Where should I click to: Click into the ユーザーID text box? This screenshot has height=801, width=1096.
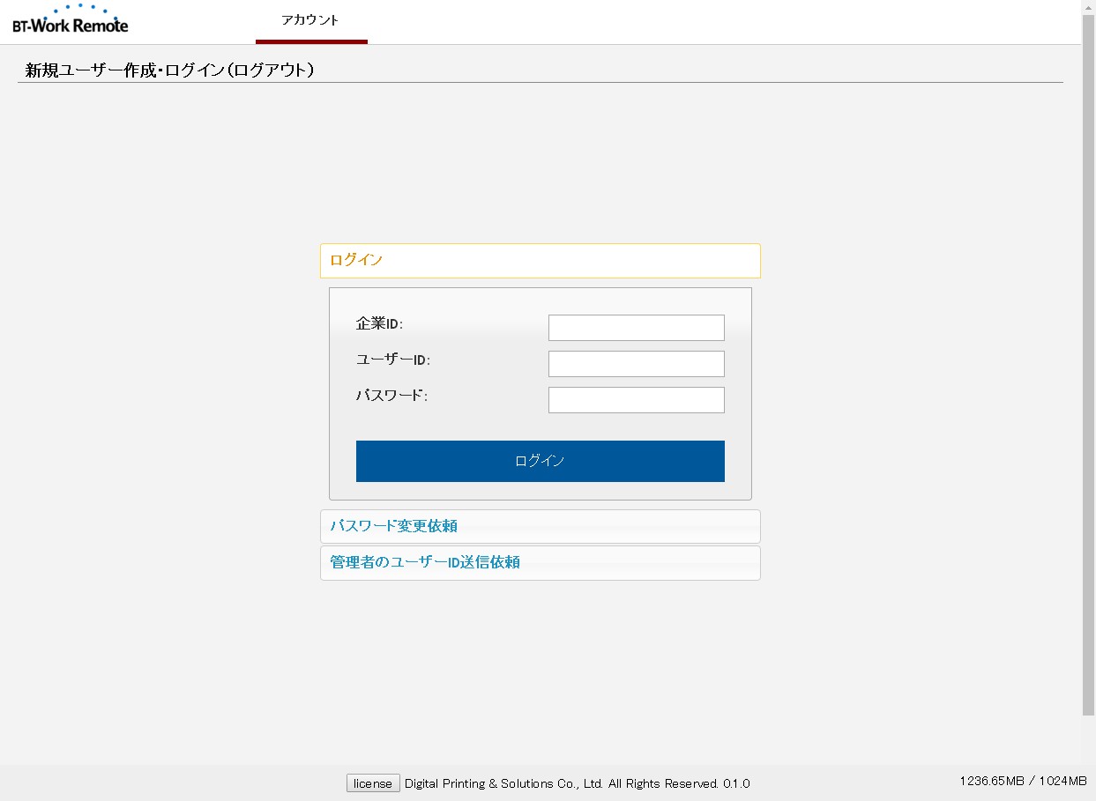(636, 364)
